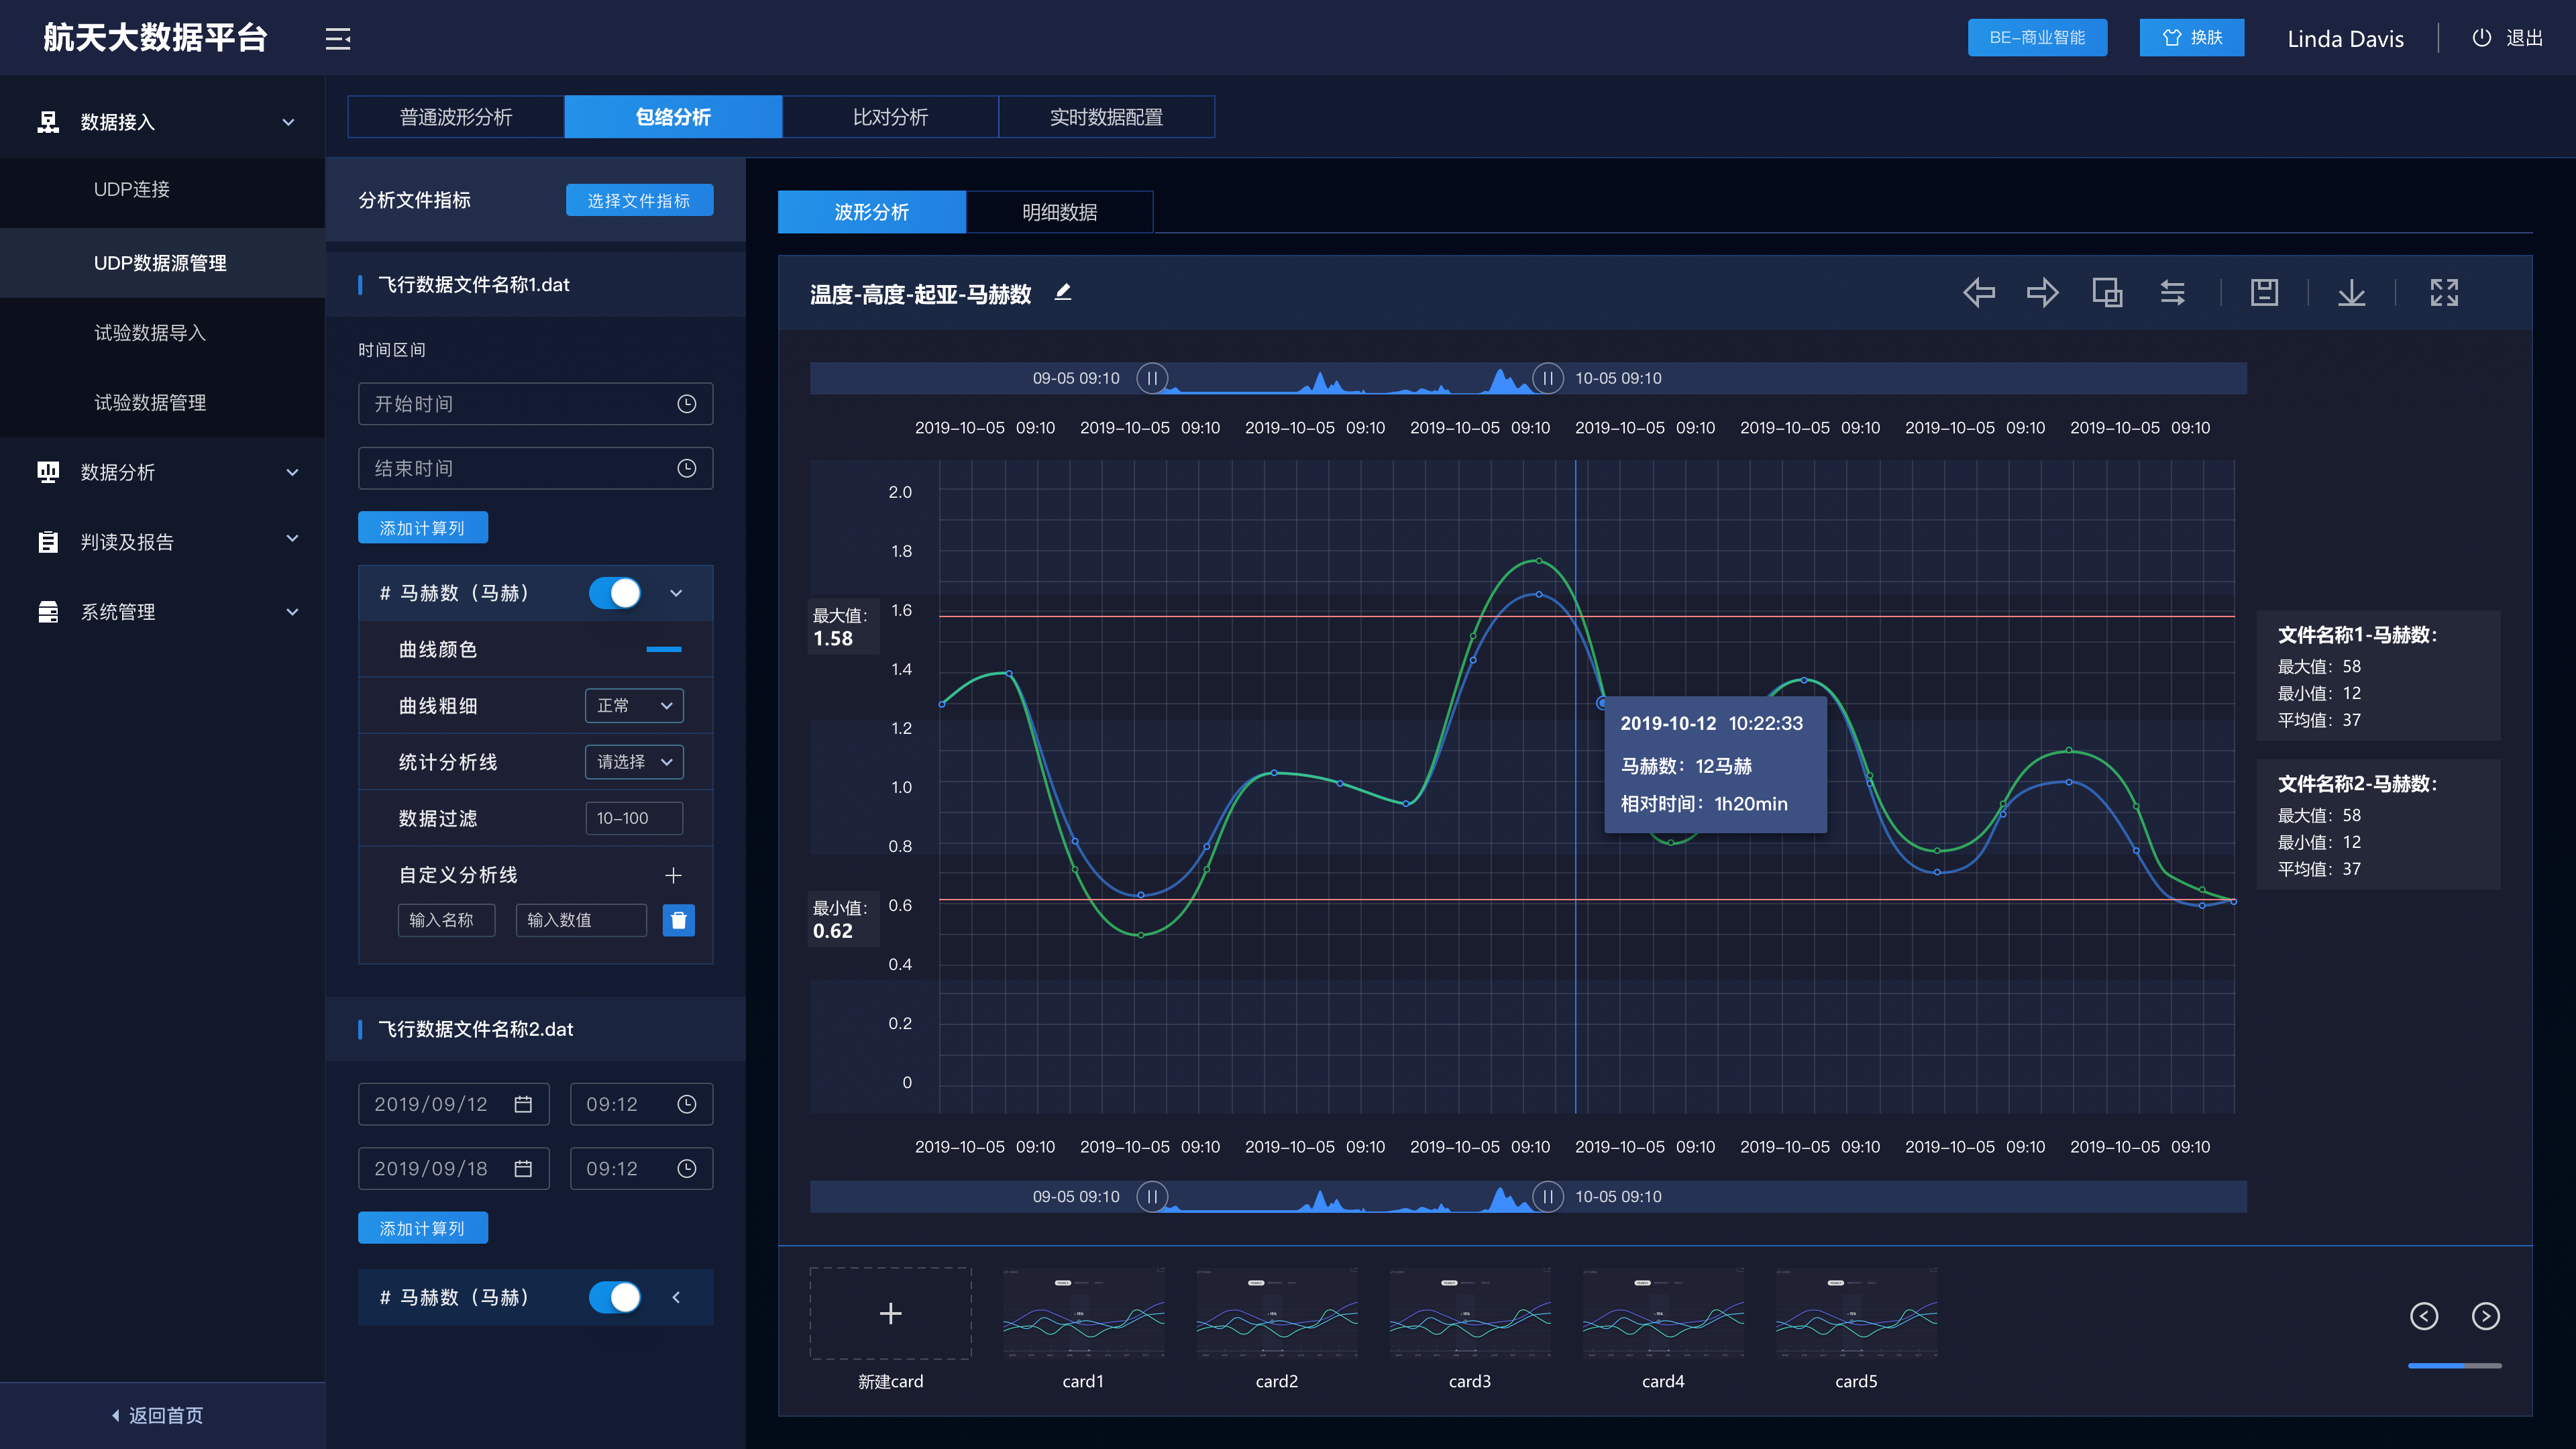Toggle first 马赫数 switch off
This screenshot has width=2576, height=1449.
(x=615, y=593)
